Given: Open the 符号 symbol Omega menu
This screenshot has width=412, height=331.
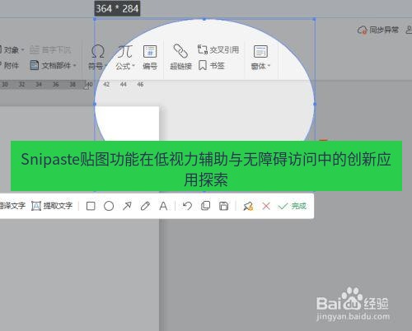Looking at the screenshot, I should pyautogui.click(x=97, y=58).
